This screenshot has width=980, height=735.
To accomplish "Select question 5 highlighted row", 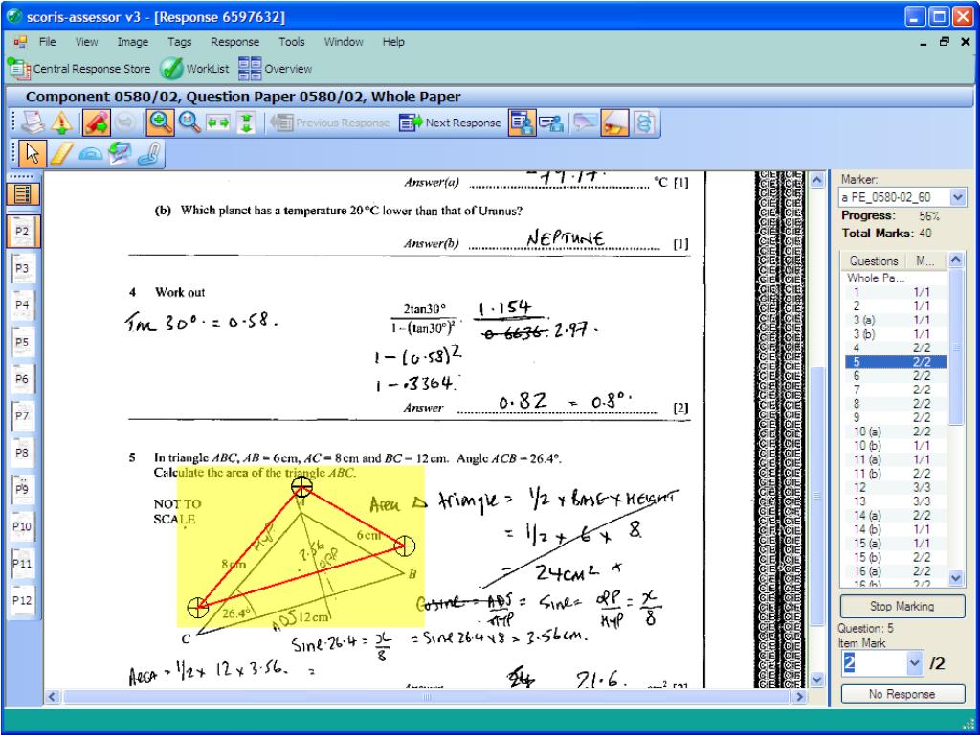I will click(896, 361).
